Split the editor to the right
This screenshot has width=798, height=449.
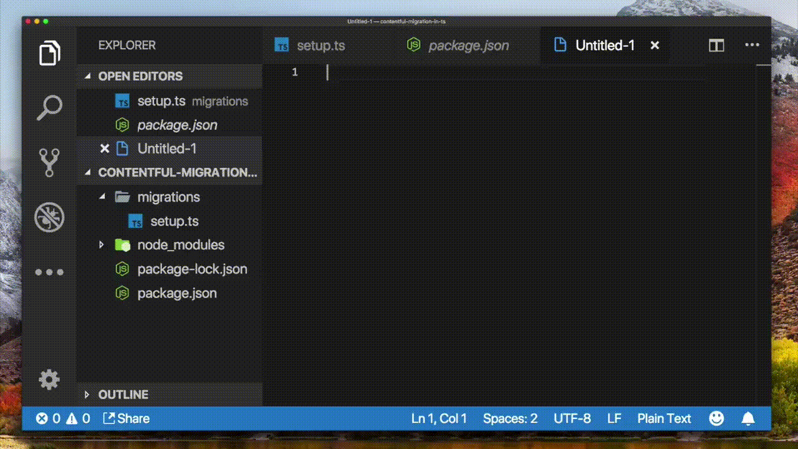716,46
